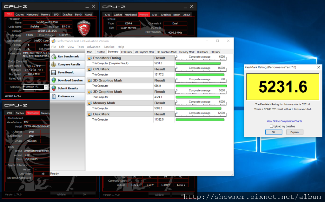Select Mainboard tab in bottom-left CPU-Z window

33,113
